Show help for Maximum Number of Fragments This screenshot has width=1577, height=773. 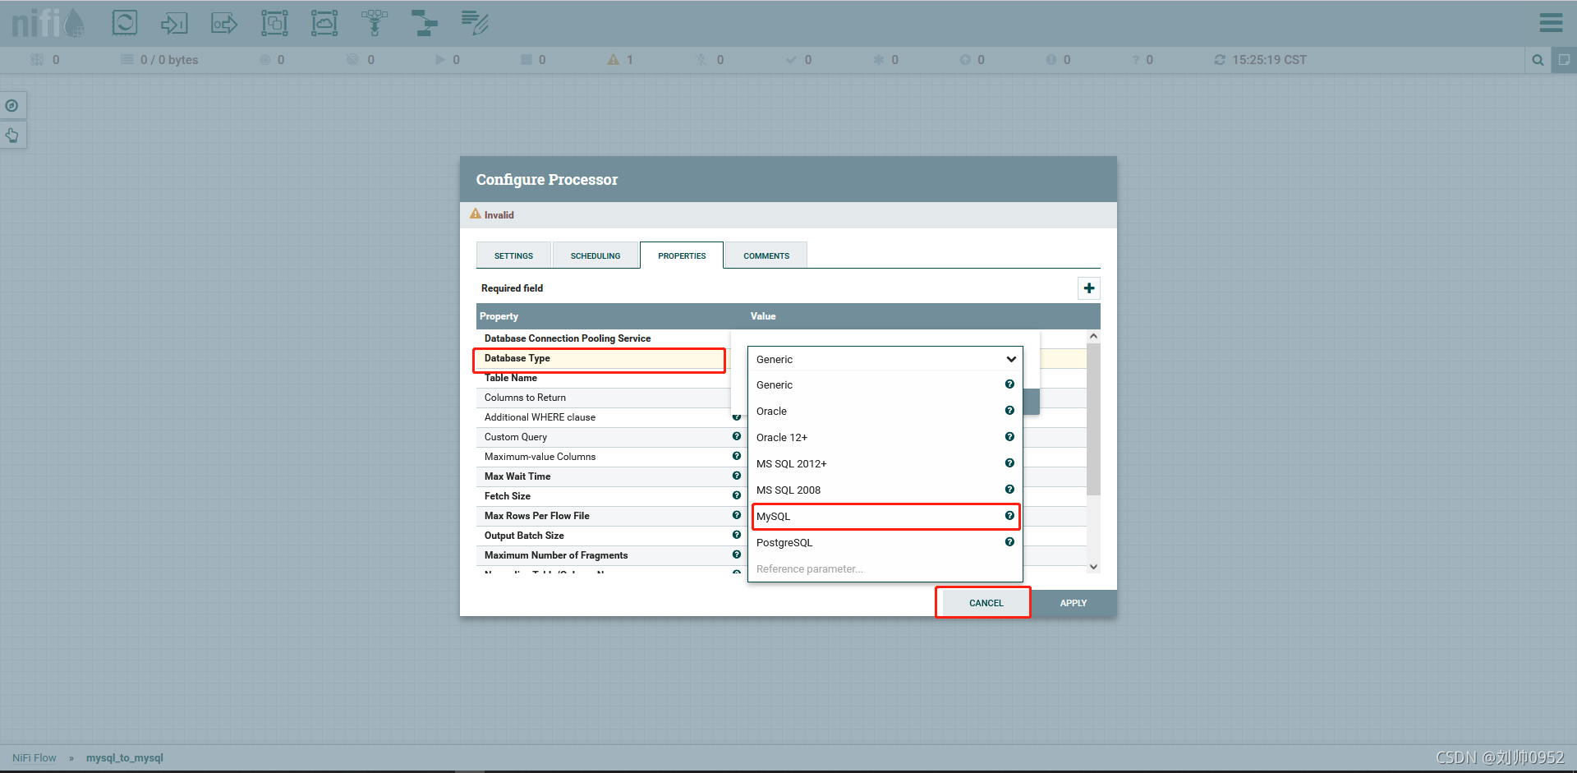(x=737, y=554)
